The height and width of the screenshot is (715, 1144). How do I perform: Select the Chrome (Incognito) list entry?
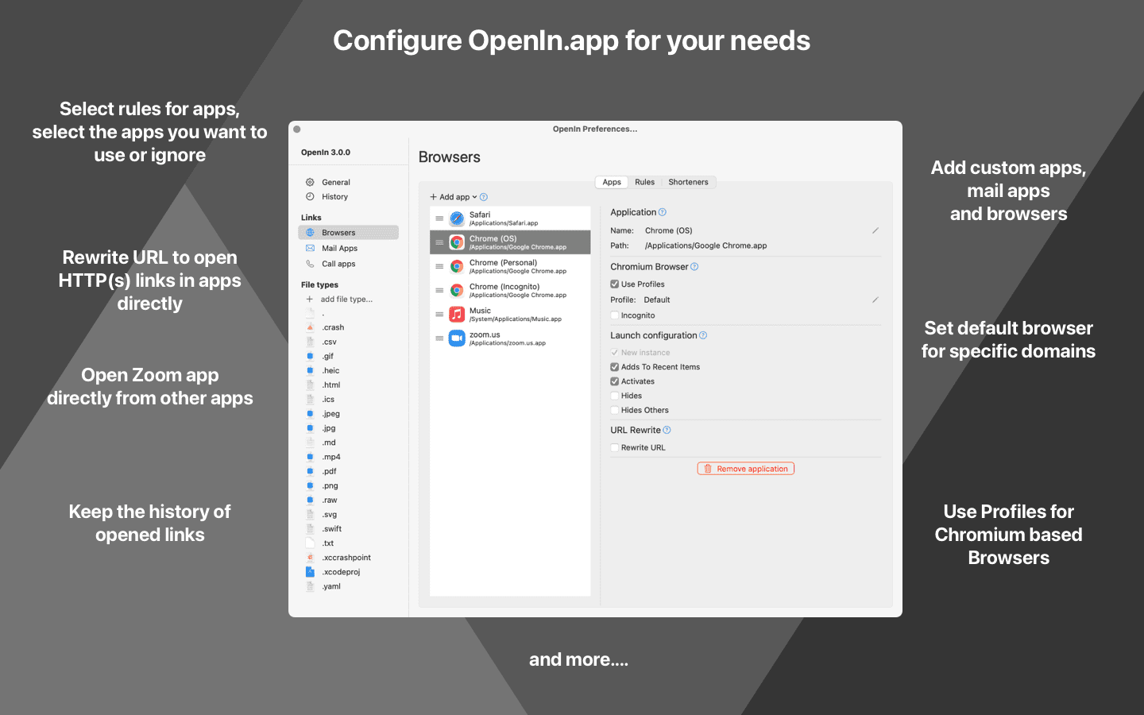(x=510, y=290)
